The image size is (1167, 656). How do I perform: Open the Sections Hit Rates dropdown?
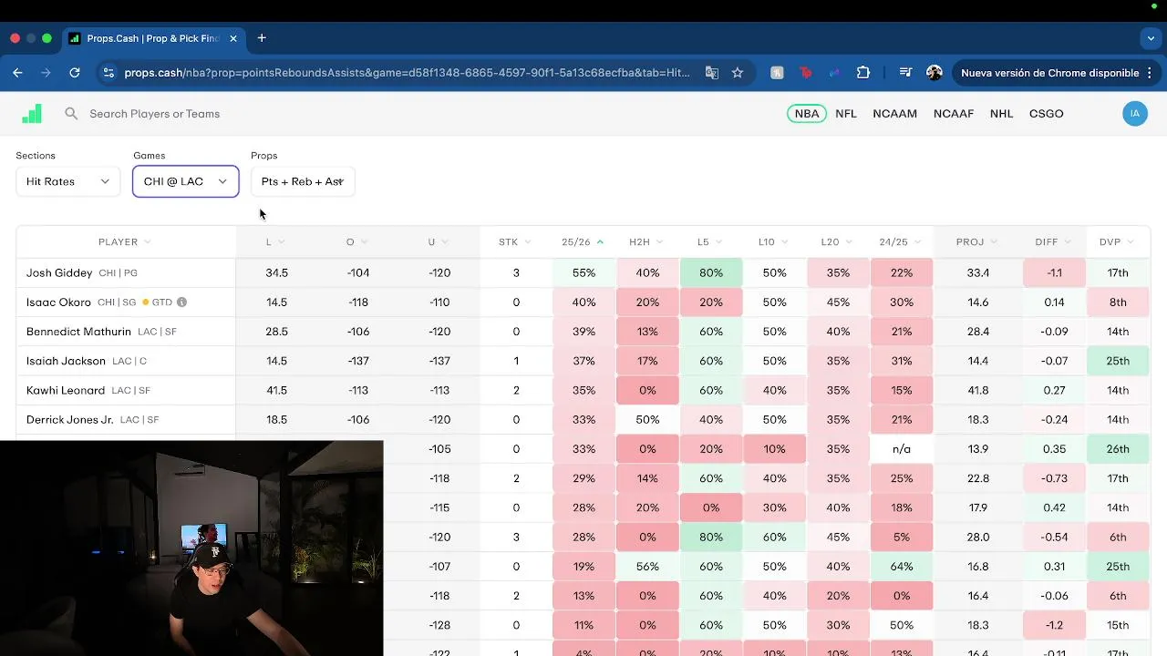click(67, 181)
